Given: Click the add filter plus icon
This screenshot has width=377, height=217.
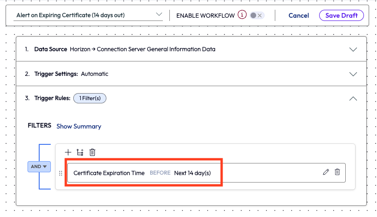Looking at the screenshot, I should tap(68, 152).
